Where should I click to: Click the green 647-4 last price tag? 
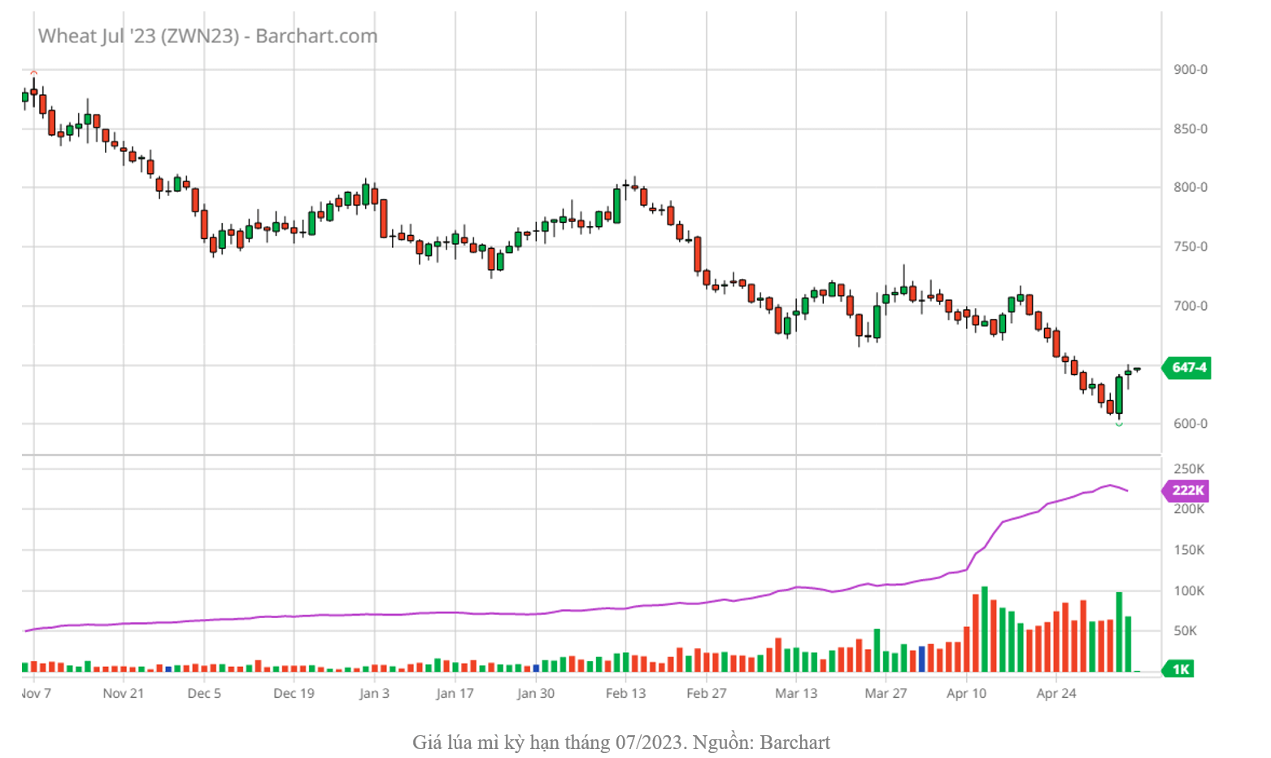coord(1186,368)
